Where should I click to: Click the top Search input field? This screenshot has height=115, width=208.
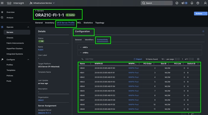click(157, 3)
